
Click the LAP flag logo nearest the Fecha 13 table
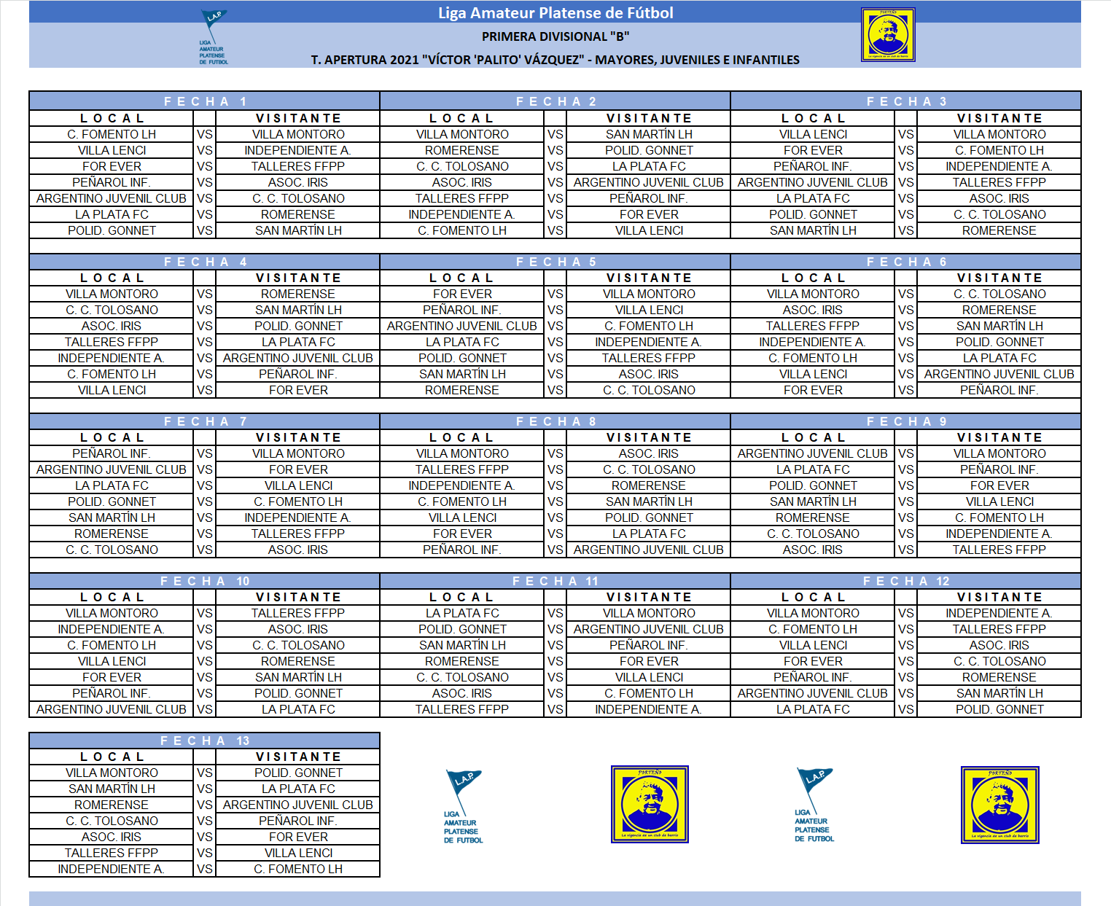(464, 806)
